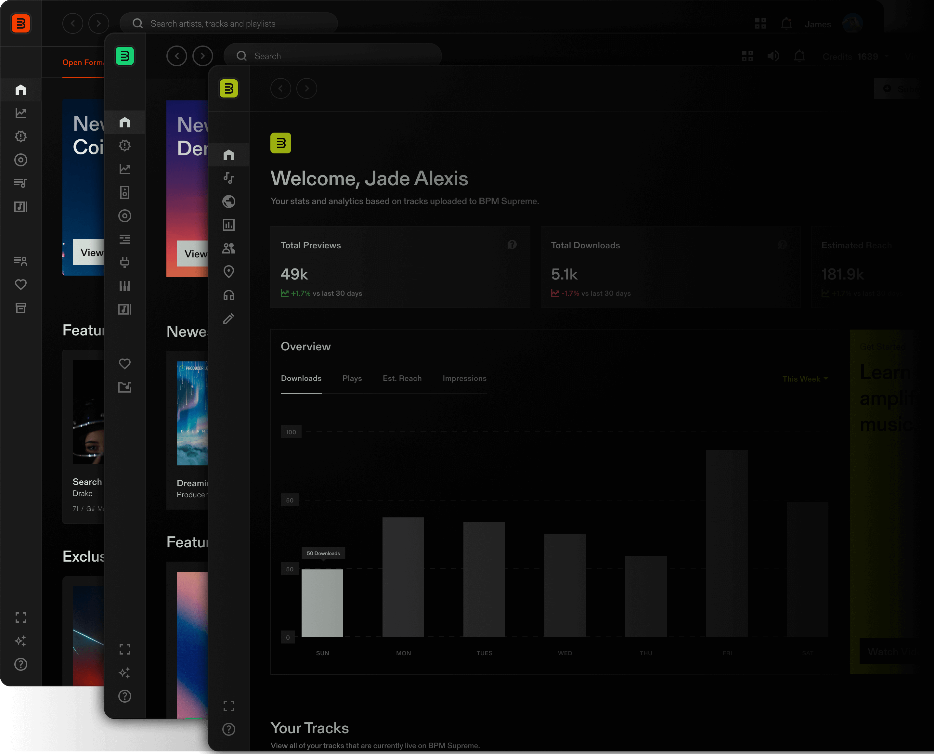
Task: Open the plug icon in the middle sidebar
Action: coord(124,262)
